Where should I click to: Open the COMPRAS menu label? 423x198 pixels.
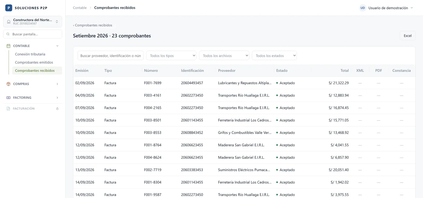tap(21, 84)
